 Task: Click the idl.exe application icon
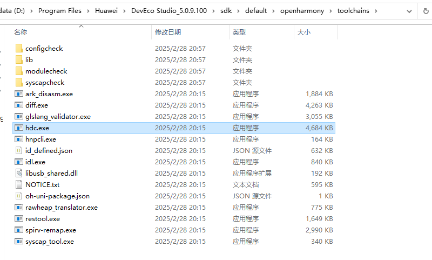click(19, 162)
